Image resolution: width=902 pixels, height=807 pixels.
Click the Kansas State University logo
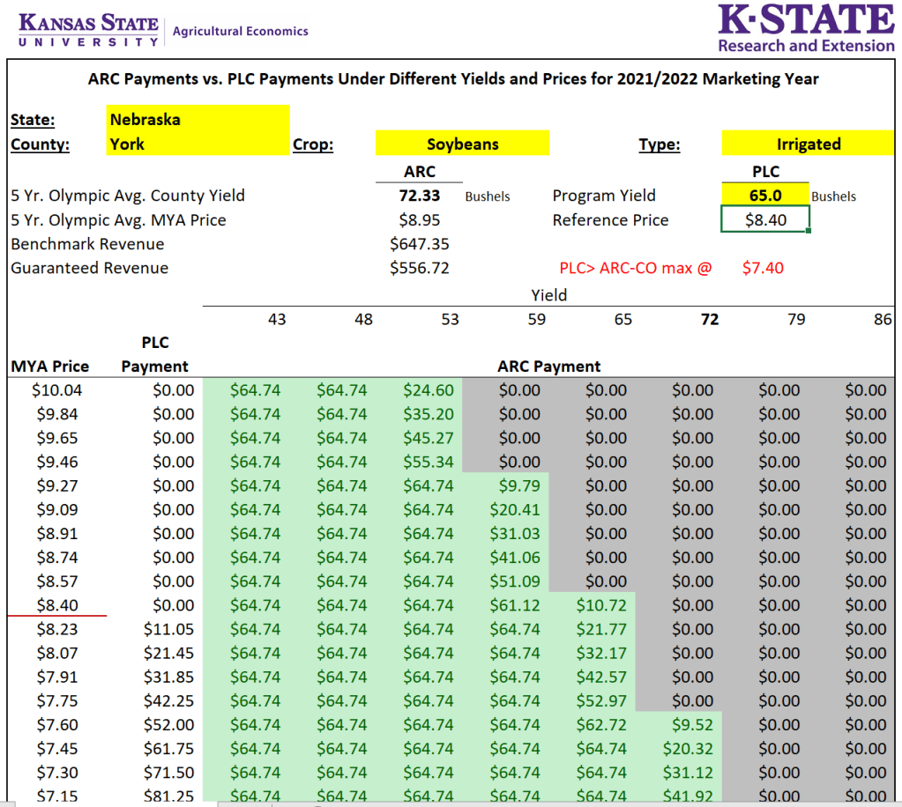(88, 30)
